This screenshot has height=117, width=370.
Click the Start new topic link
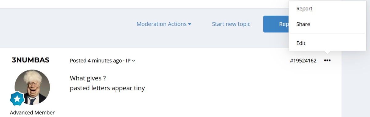231,24
